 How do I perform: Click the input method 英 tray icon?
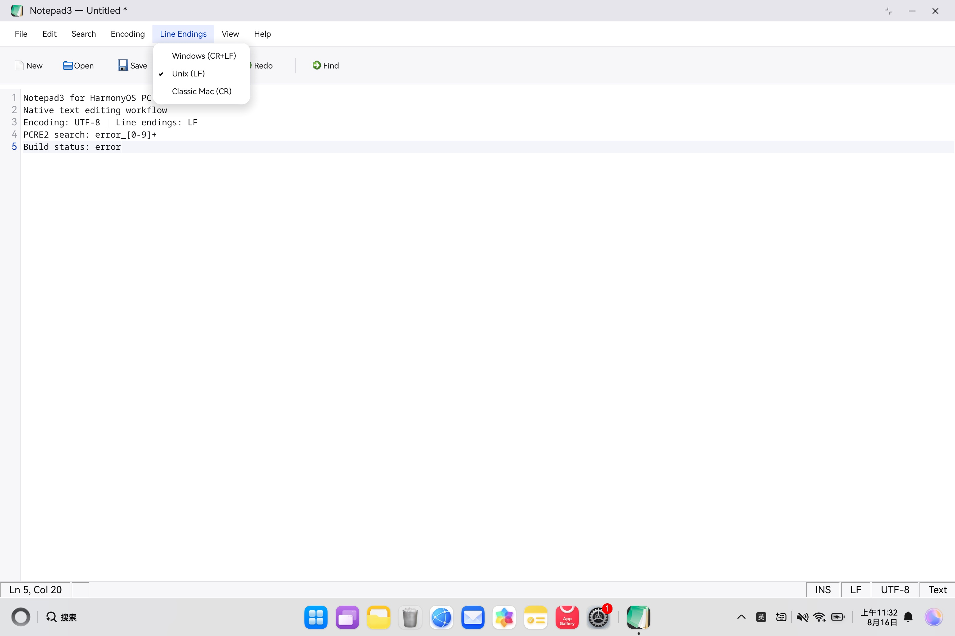(x=761, y=617)
